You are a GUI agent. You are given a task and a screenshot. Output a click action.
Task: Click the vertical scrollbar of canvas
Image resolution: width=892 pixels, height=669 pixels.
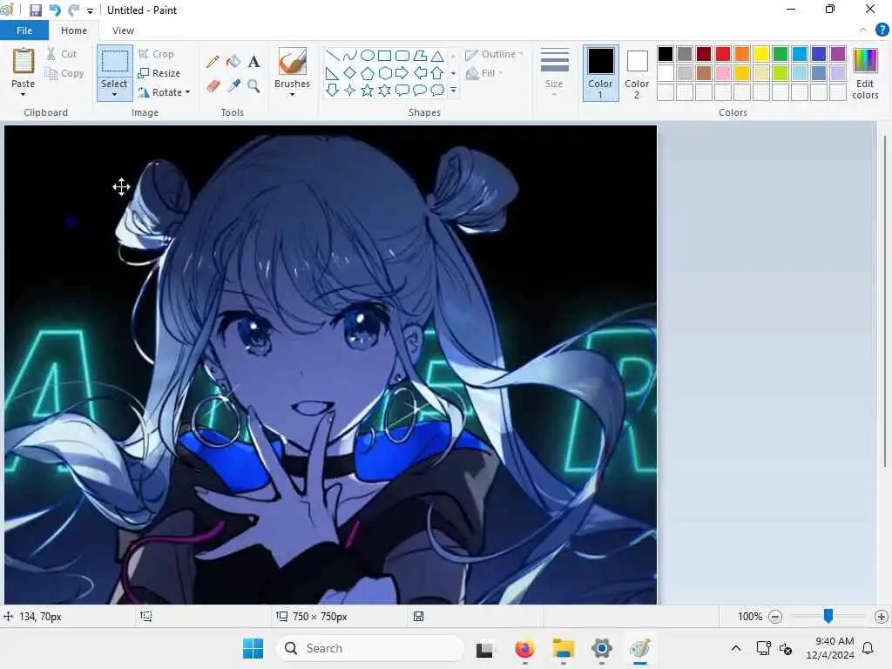coord(884,301)
